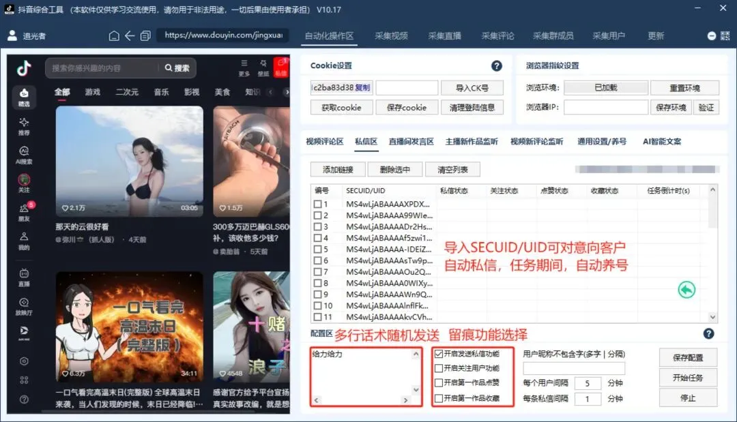Image resolution: width=737 pixels, height=422 pixels.
Task: Click the 搜索 button in Douyin search bar
Action: (x=177, y=69)
